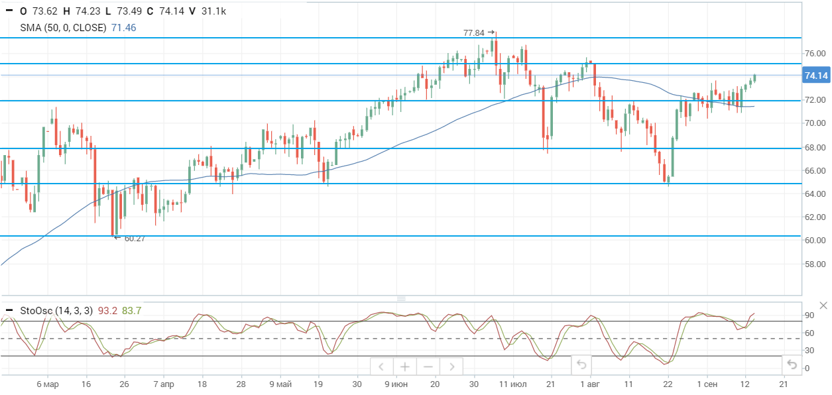Click the StoOsc (14, 3, 3) indicator label
This screenshot has width=832, height=395.
57,311
